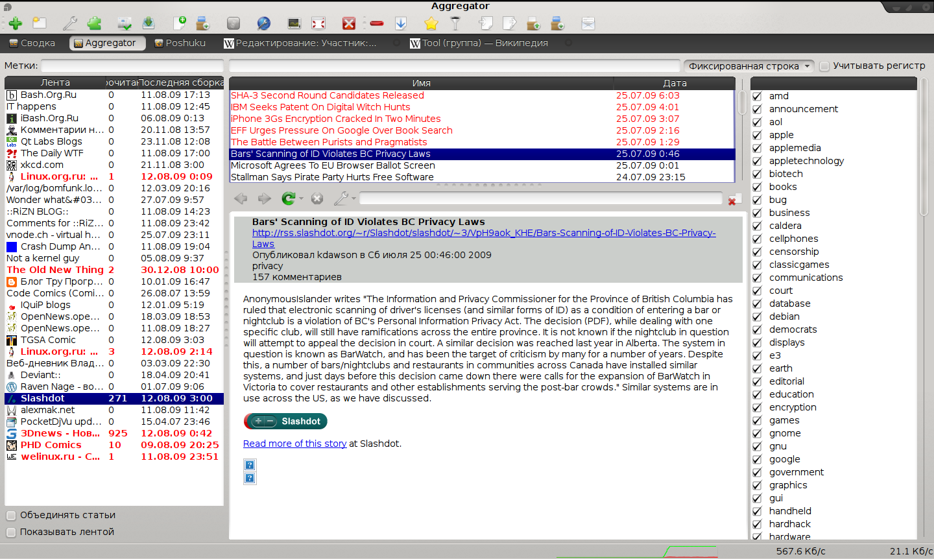Click the funnel filter icon
Screen dimensions: 934x559
pyautogui.click(x=455, y=24)
